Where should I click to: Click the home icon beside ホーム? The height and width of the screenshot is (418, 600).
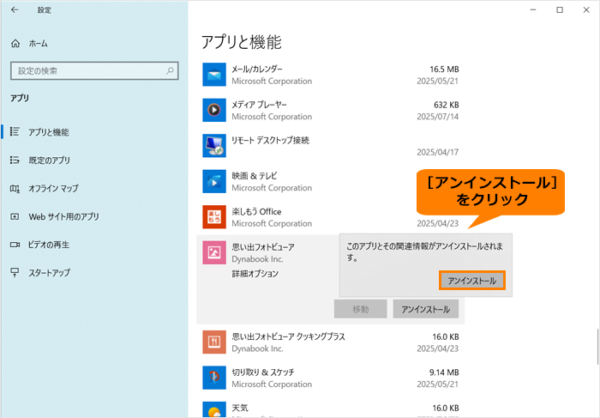coord(15,44)
